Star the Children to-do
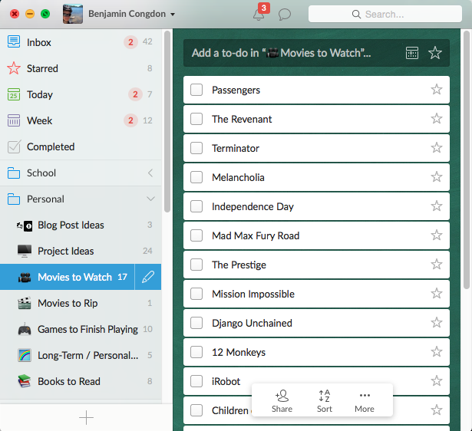This screenshot has height=431, width=472. pos(436,410)
